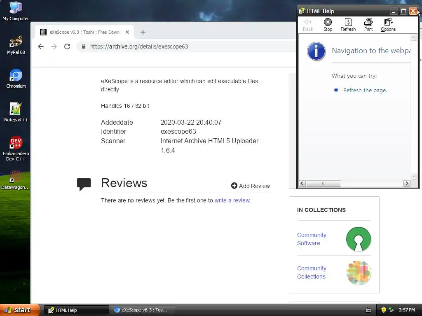The image size is (422, 316).
Task: Click network connection tray icon
Action: click(x=391, y=310)
